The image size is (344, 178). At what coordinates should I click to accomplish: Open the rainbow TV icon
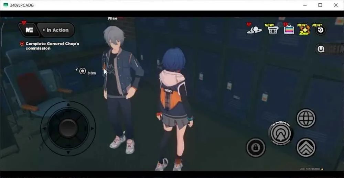pos(289,30)
